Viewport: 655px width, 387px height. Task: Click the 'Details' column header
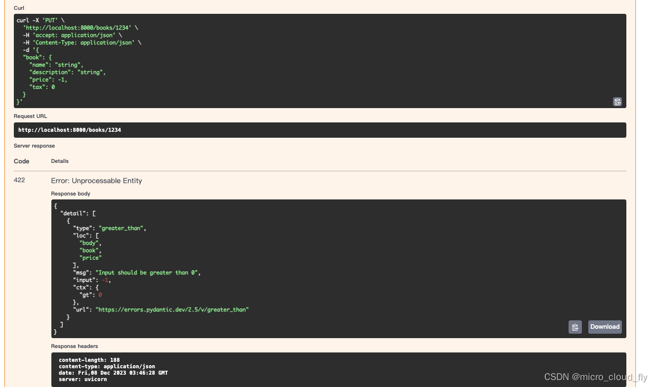click(60, 161)
